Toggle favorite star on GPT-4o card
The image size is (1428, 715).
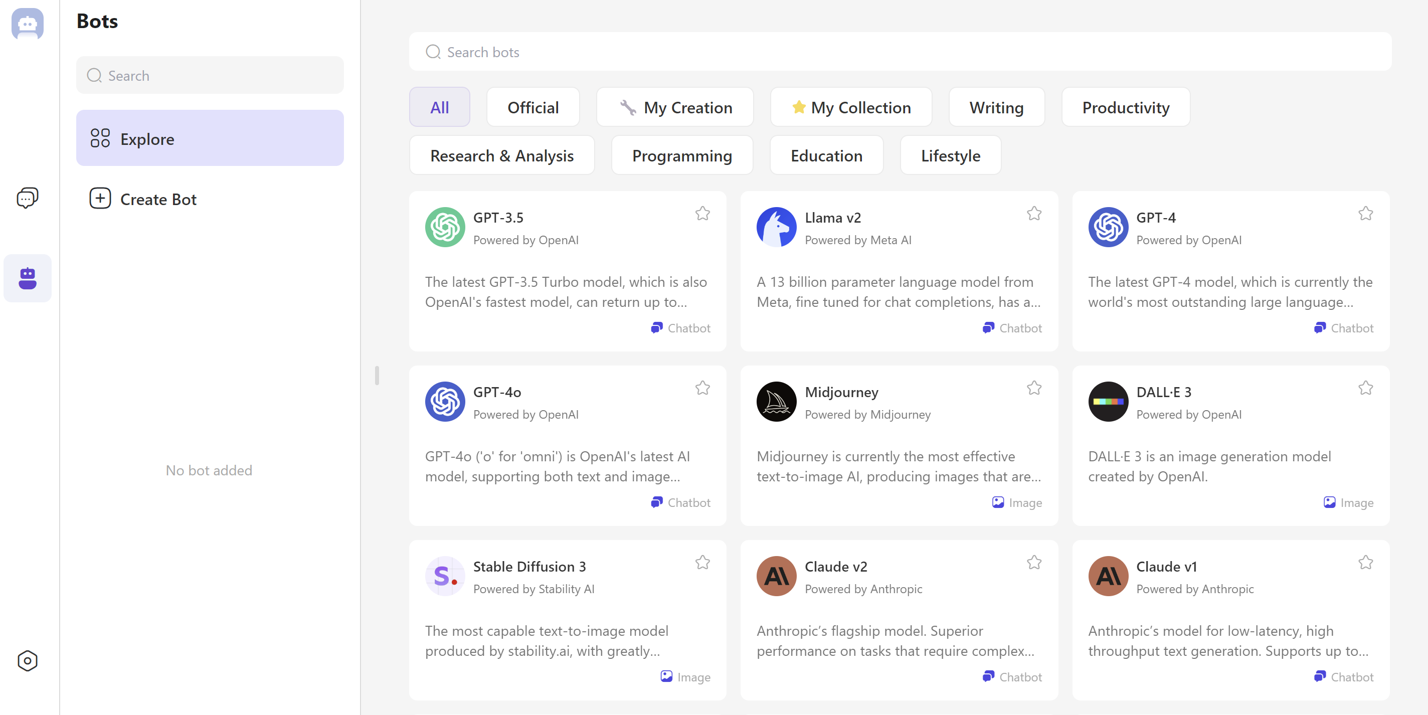point(702,388)
